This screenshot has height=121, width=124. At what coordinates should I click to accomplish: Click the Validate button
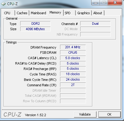tap(85, 114)
